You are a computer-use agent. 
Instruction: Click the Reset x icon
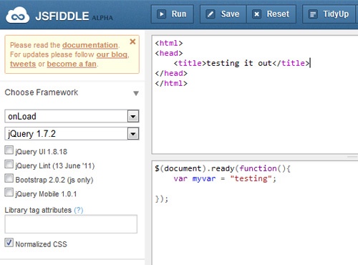tap(256, 14)
